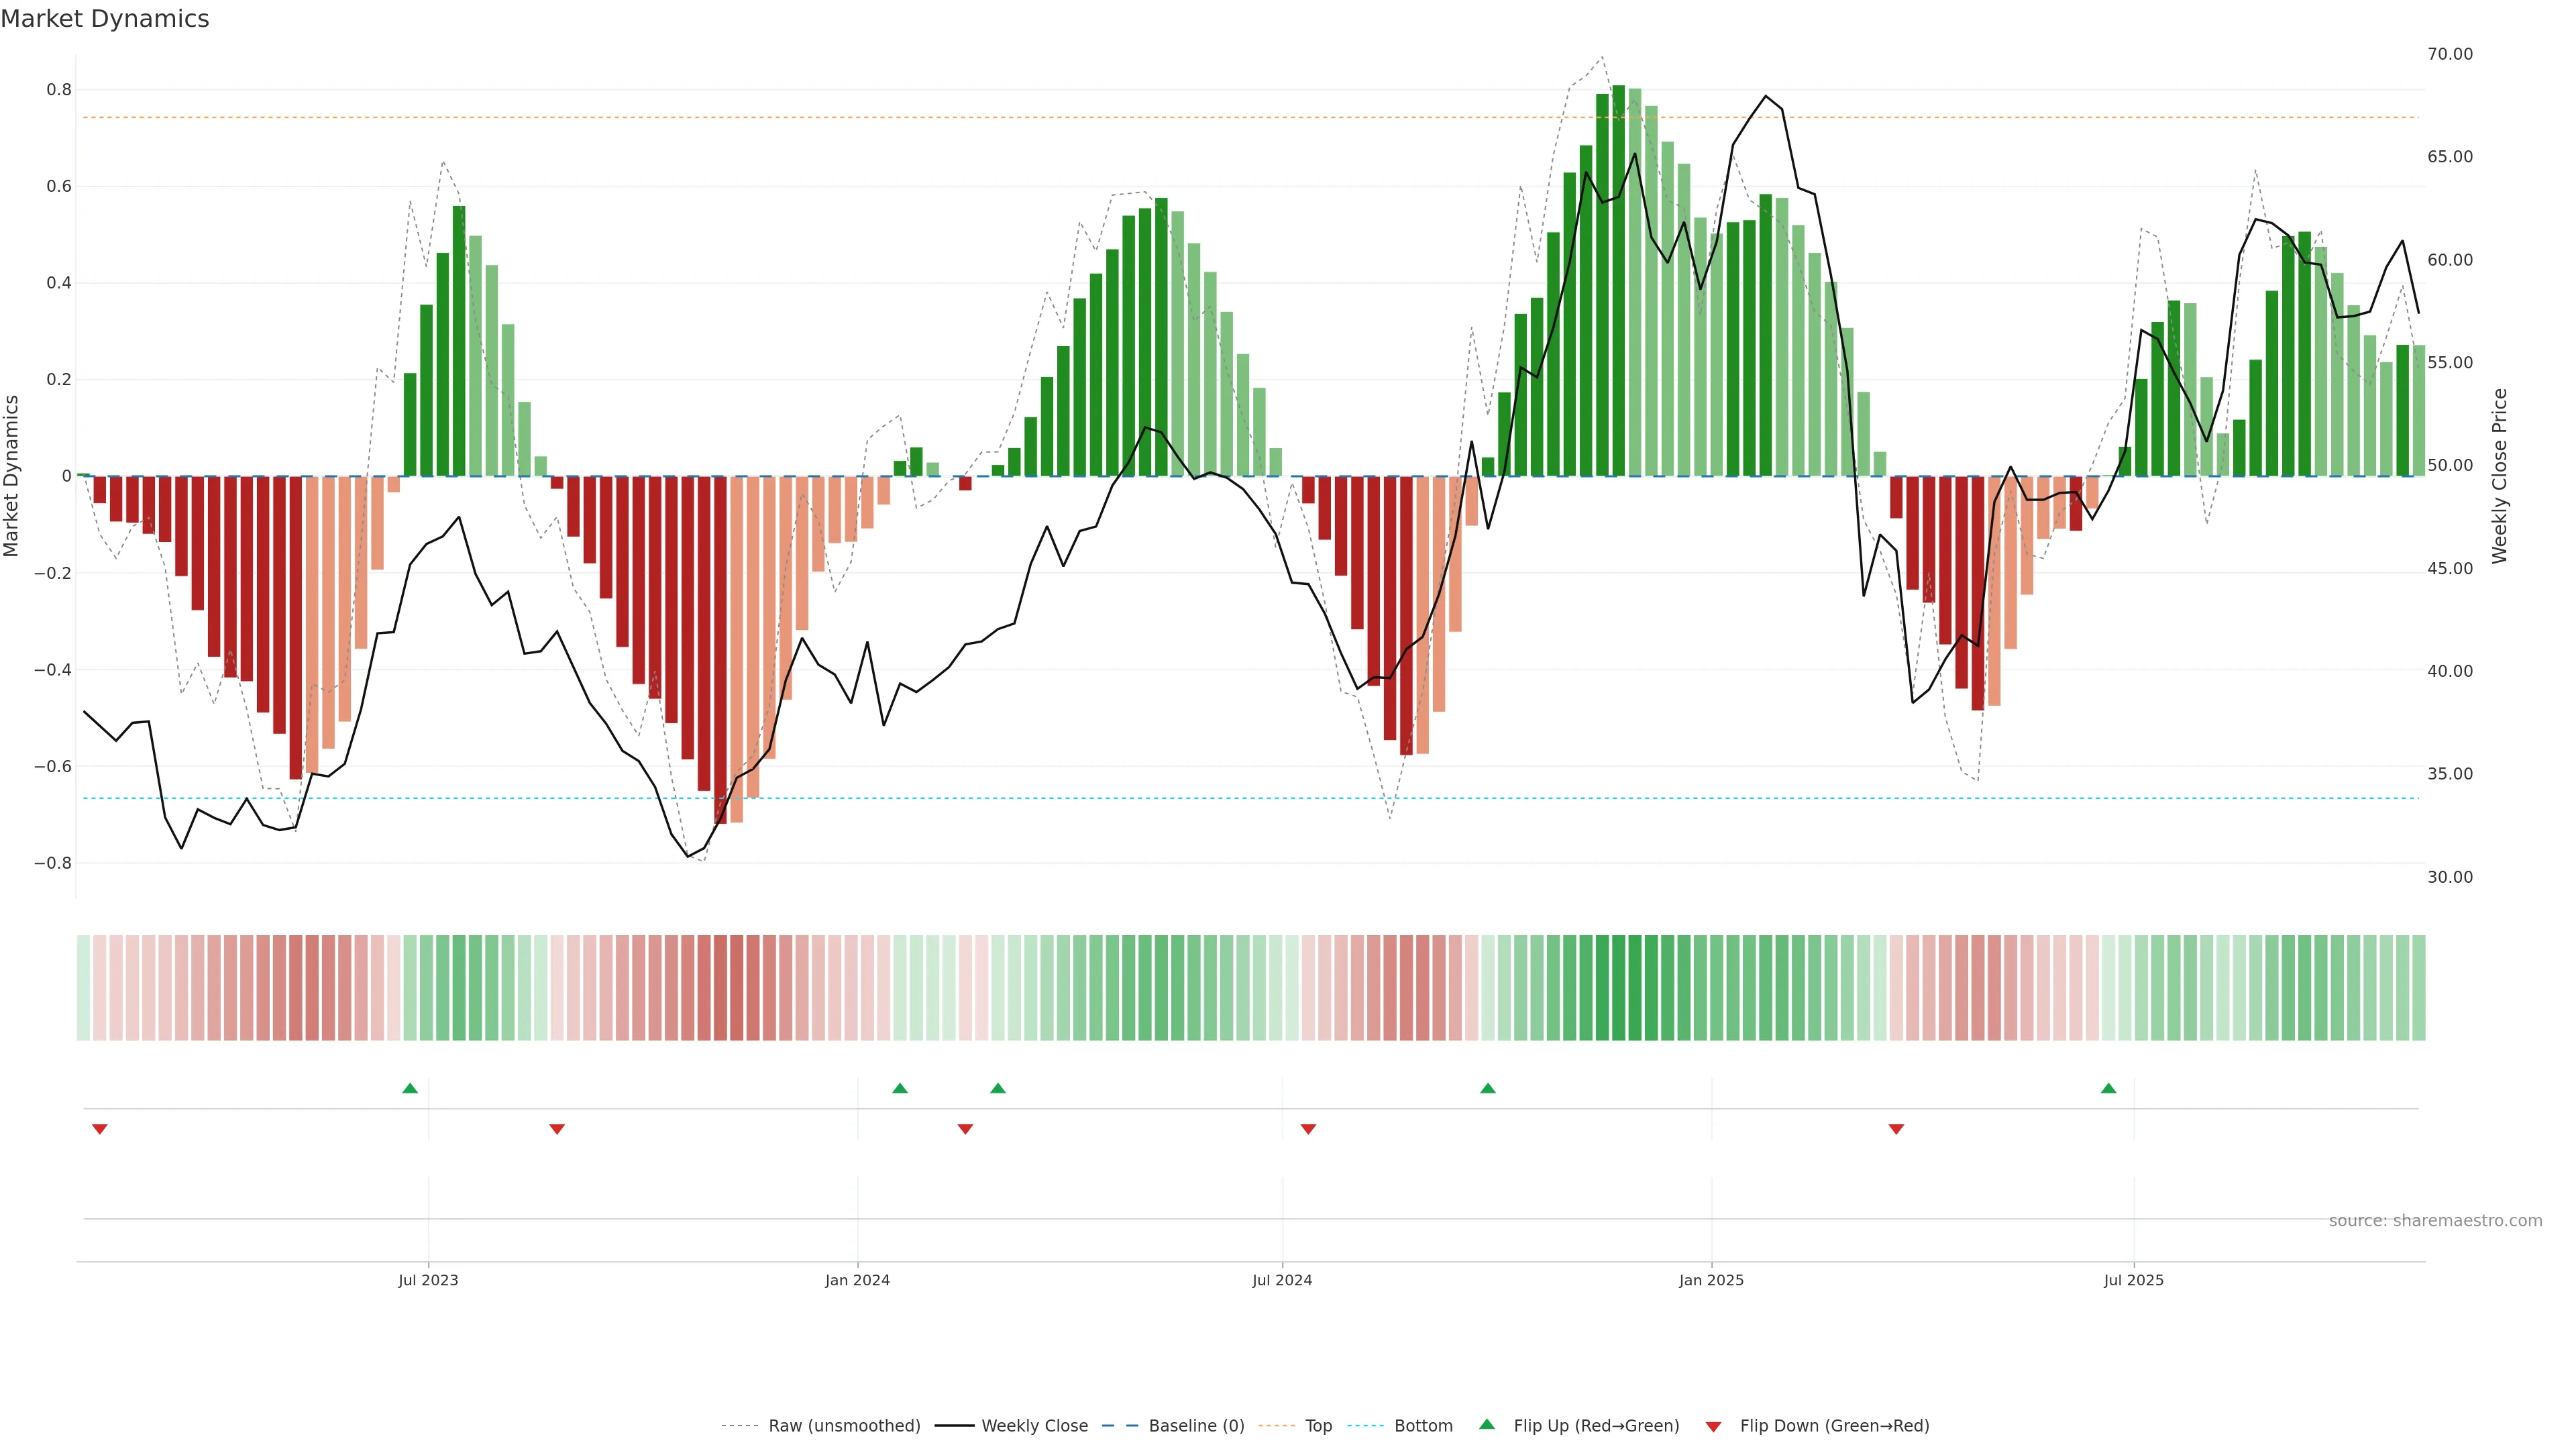Click the Jan 2024 x-axis label
The width and height of the screenshot is (2576, 1449).
tap(857, 1280)
